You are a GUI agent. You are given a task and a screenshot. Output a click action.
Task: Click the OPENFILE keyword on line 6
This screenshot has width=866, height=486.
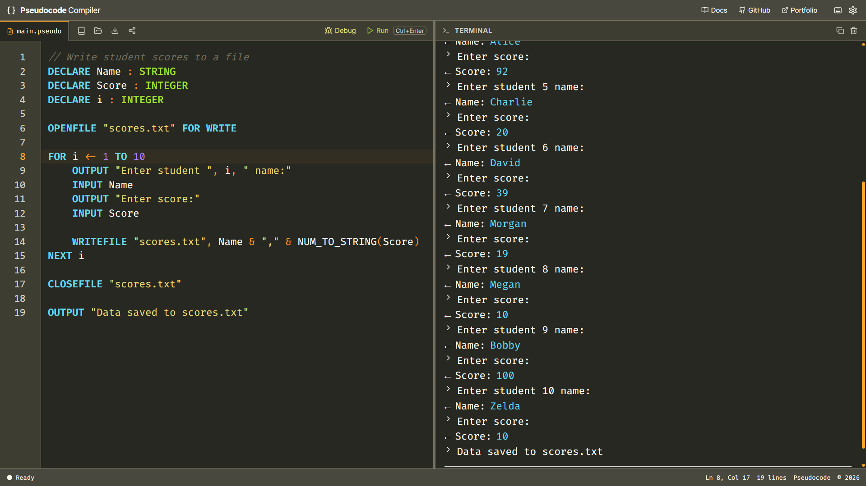72,128
